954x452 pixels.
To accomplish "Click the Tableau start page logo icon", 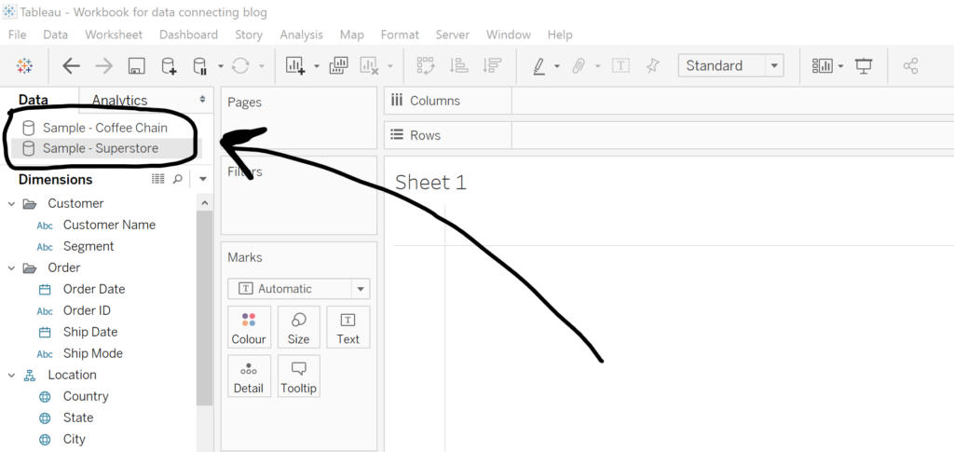I will coord(25,65).
